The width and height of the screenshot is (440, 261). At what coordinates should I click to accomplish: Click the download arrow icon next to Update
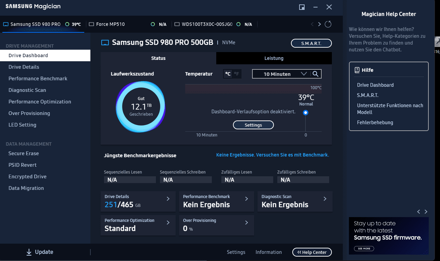coord(29,252)
